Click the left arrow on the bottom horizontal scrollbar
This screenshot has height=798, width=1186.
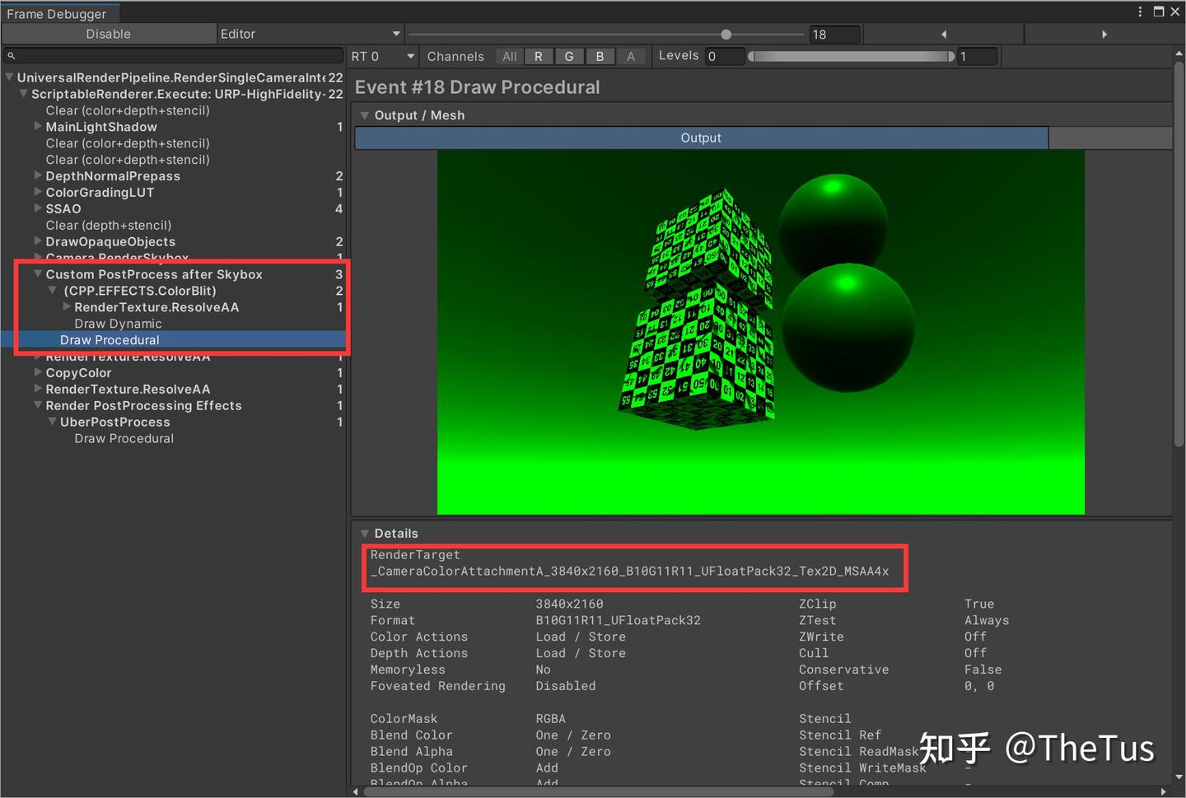pyautogui.click(x=356, y=790)
